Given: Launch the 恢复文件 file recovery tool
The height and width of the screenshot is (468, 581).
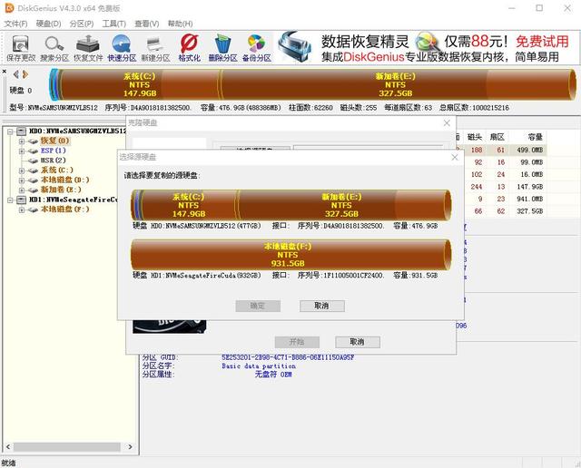Looking at the screenshot, I should (88, 48).
